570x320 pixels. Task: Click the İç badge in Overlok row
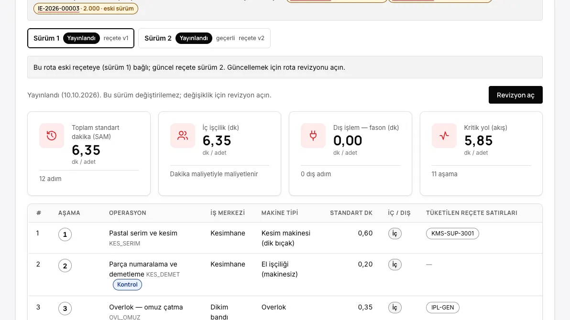click(395, 307)
